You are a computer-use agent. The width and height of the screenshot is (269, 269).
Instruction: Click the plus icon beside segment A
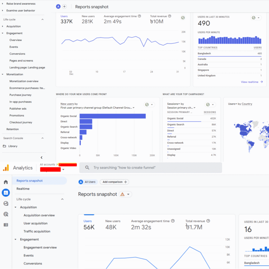pos(64,7)
